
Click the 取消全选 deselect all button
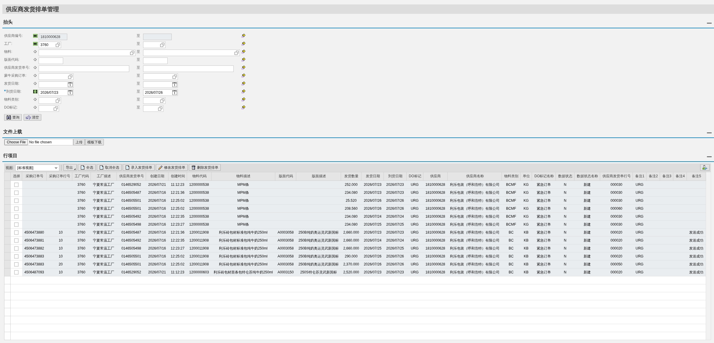coord(109,168)
